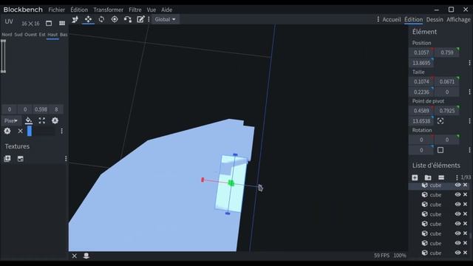
Task: Click the center pivot focus icon
Action: (x=440, y=121)
